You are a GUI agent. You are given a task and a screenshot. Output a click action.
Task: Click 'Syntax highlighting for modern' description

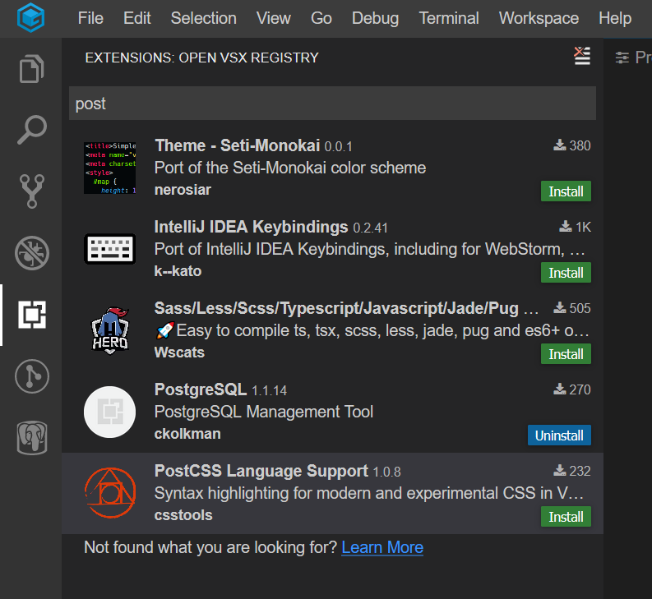tap(369, 493)
